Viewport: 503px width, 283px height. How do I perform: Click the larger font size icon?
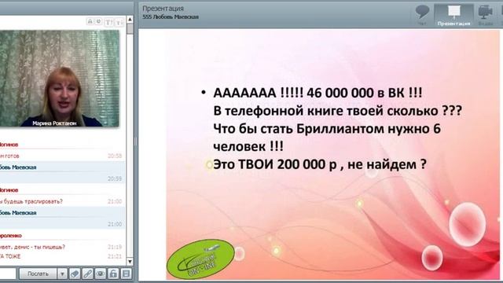[108, 22]
